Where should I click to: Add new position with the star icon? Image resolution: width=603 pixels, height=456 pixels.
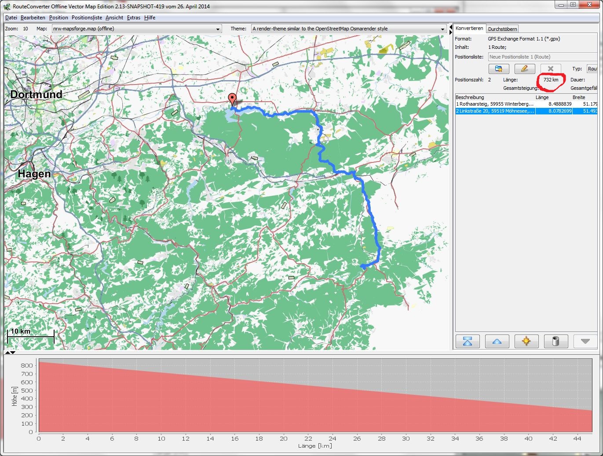point(526,342)
